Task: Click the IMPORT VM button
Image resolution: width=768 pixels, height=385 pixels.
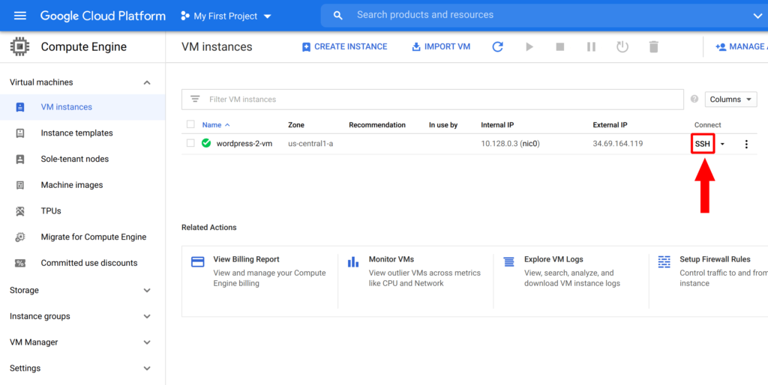Action: pos(441,47)
